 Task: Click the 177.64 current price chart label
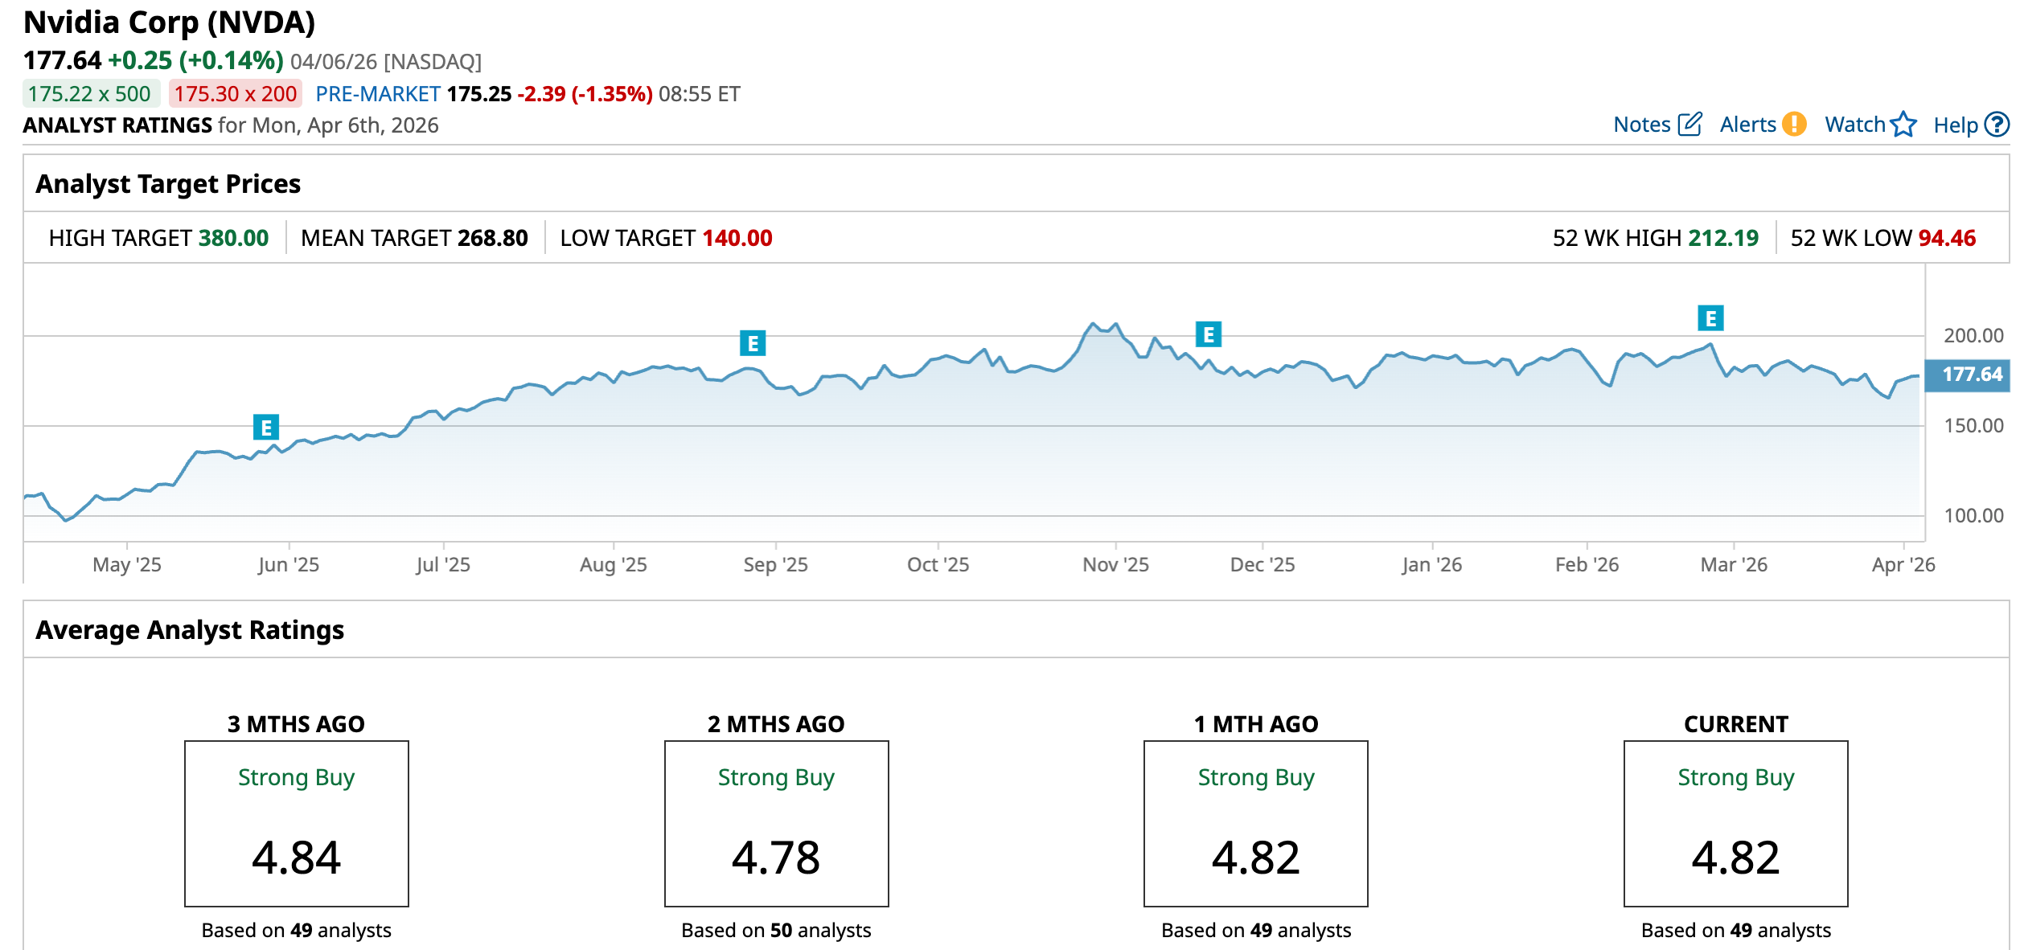tap(1970, 375)
